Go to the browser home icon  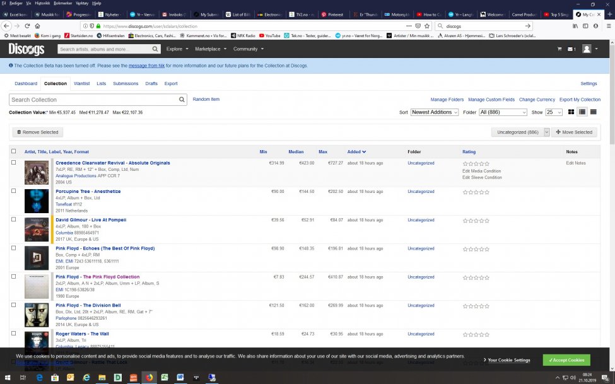click(37, 26)
